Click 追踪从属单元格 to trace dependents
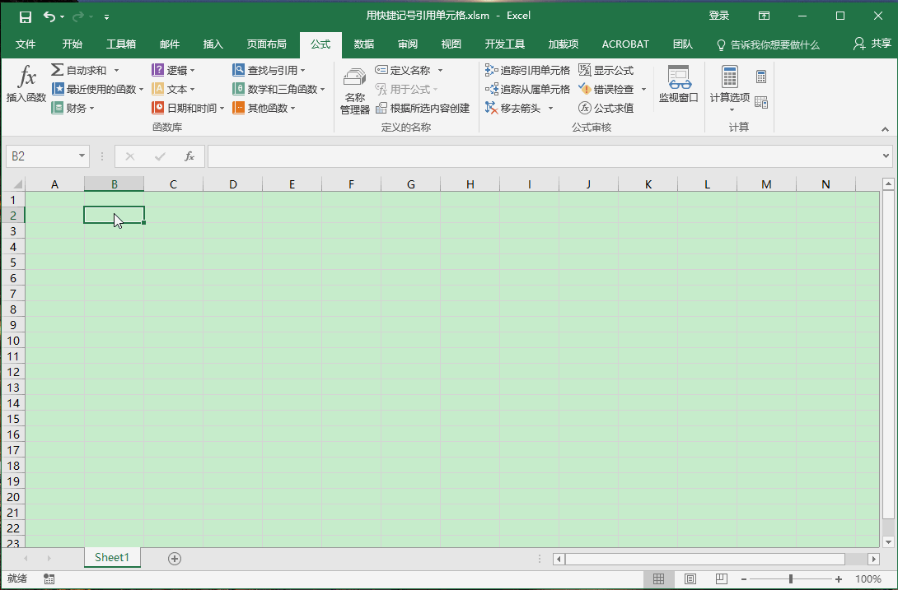 [526, 89]
